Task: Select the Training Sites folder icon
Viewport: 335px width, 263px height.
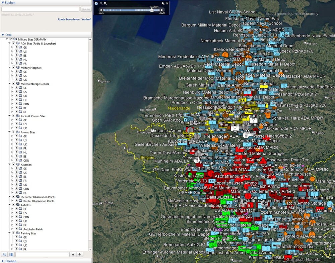Action: [18, 233]
